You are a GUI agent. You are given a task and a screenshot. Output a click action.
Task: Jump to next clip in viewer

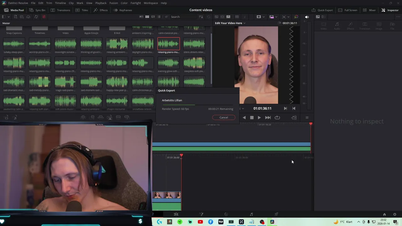click(x=285, y=108)
